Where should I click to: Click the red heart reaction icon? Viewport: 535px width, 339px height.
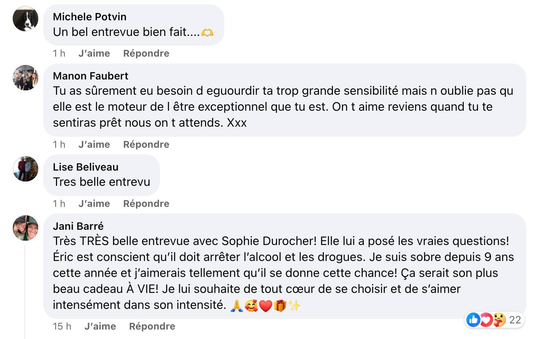(486, 320)
